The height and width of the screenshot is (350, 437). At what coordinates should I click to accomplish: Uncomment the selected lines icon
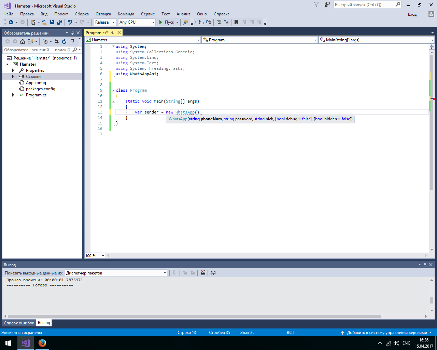226,22
